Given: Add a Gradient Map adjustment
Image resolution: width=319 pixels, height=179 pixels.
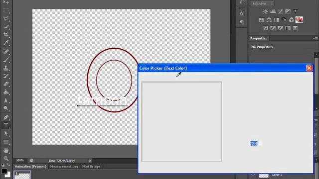Looking at the screenshot, I should 288,28.
